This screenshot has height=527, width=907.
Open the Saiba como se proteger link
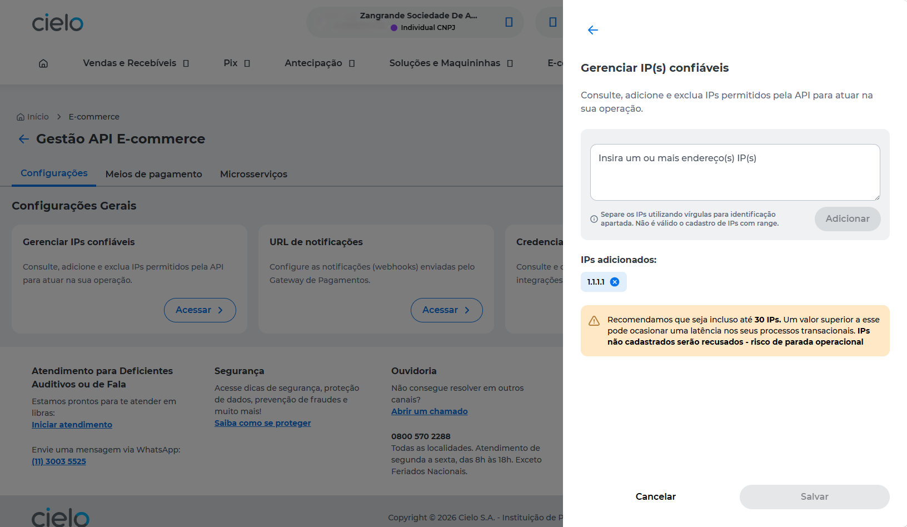[x=263, y=423]
